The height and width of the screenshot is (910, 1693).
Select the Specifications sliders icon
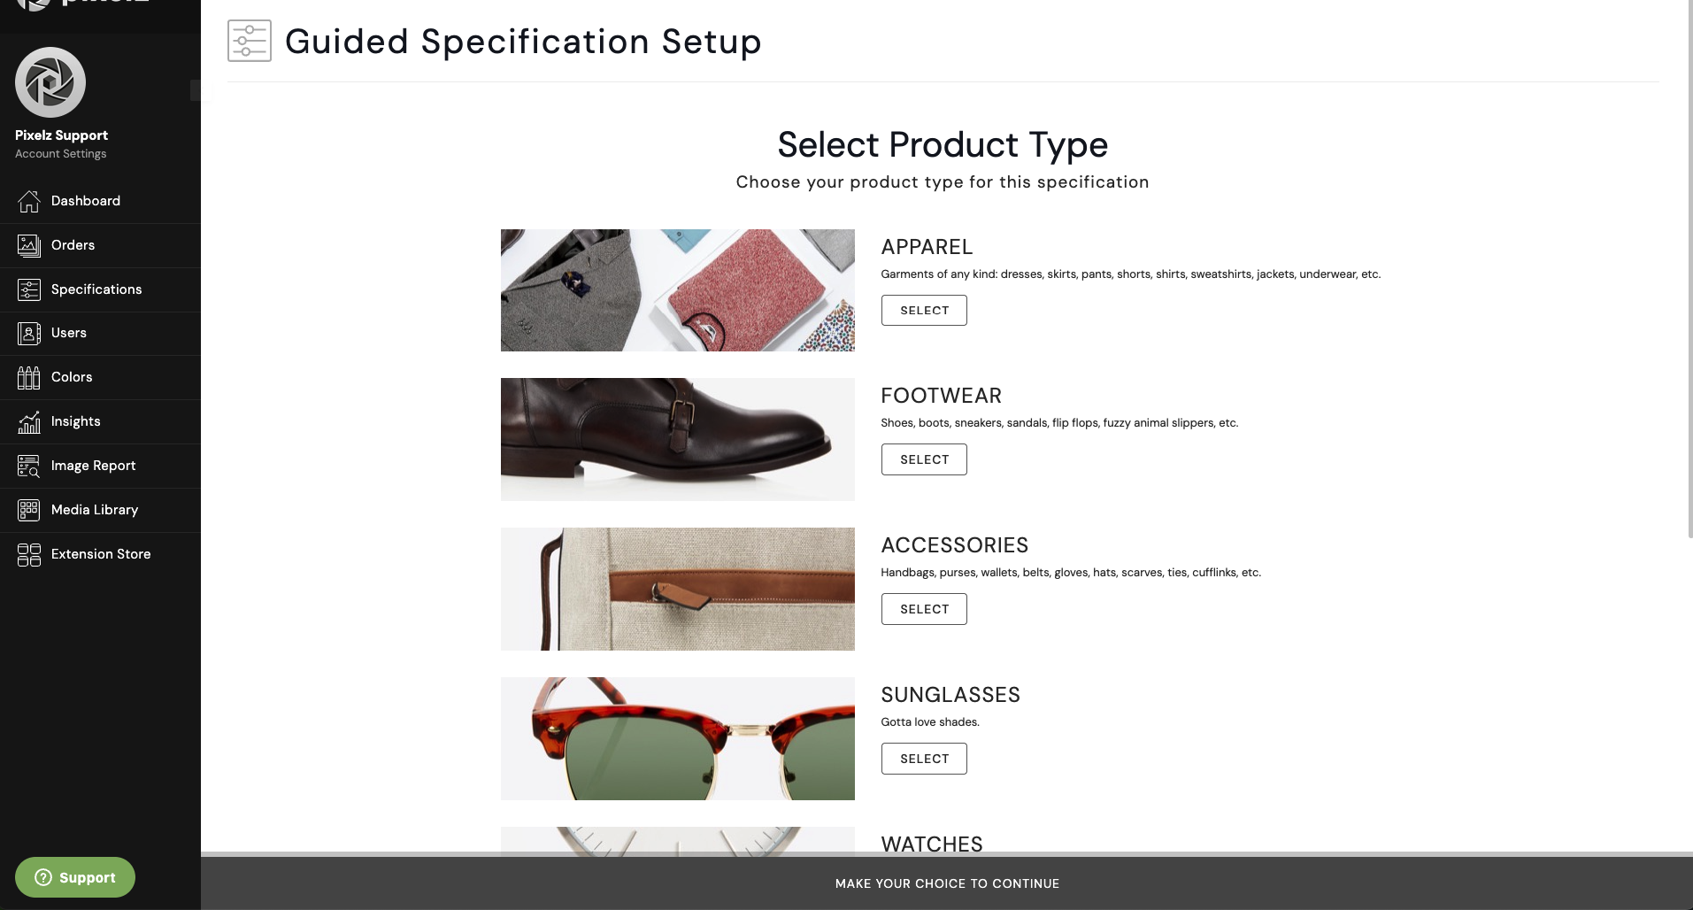coord(28,289)
